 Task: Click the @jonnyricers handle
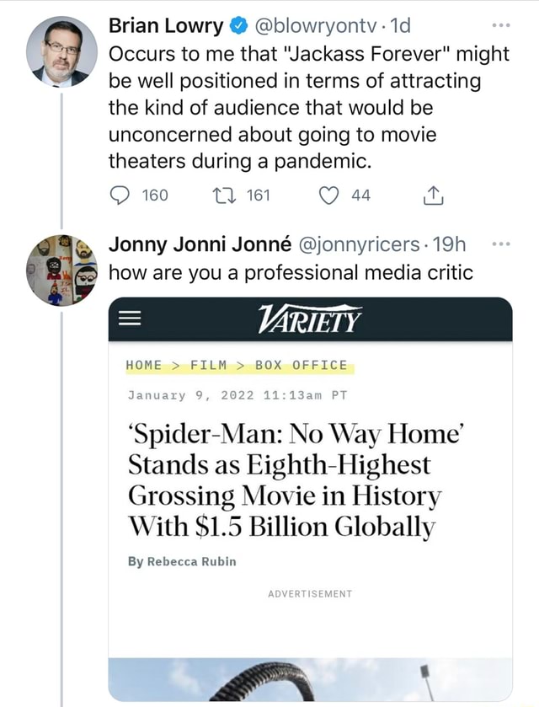coord(361,244)
